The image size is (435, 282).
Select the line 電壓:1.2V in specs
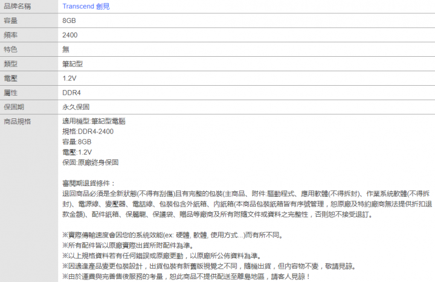click(77, 152)
